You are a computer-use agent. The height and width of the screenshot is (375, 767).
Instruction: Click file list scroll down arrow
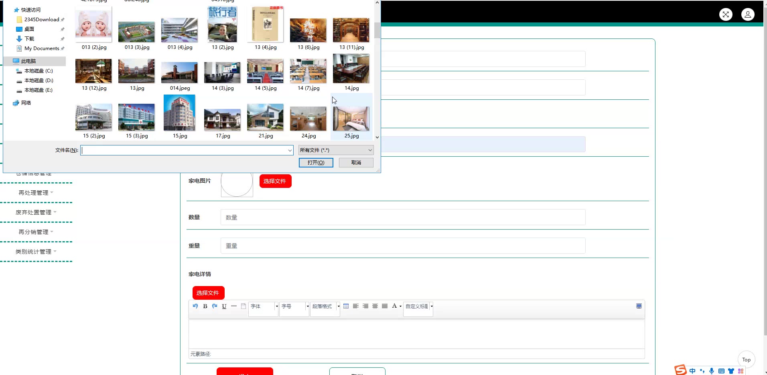377,137
